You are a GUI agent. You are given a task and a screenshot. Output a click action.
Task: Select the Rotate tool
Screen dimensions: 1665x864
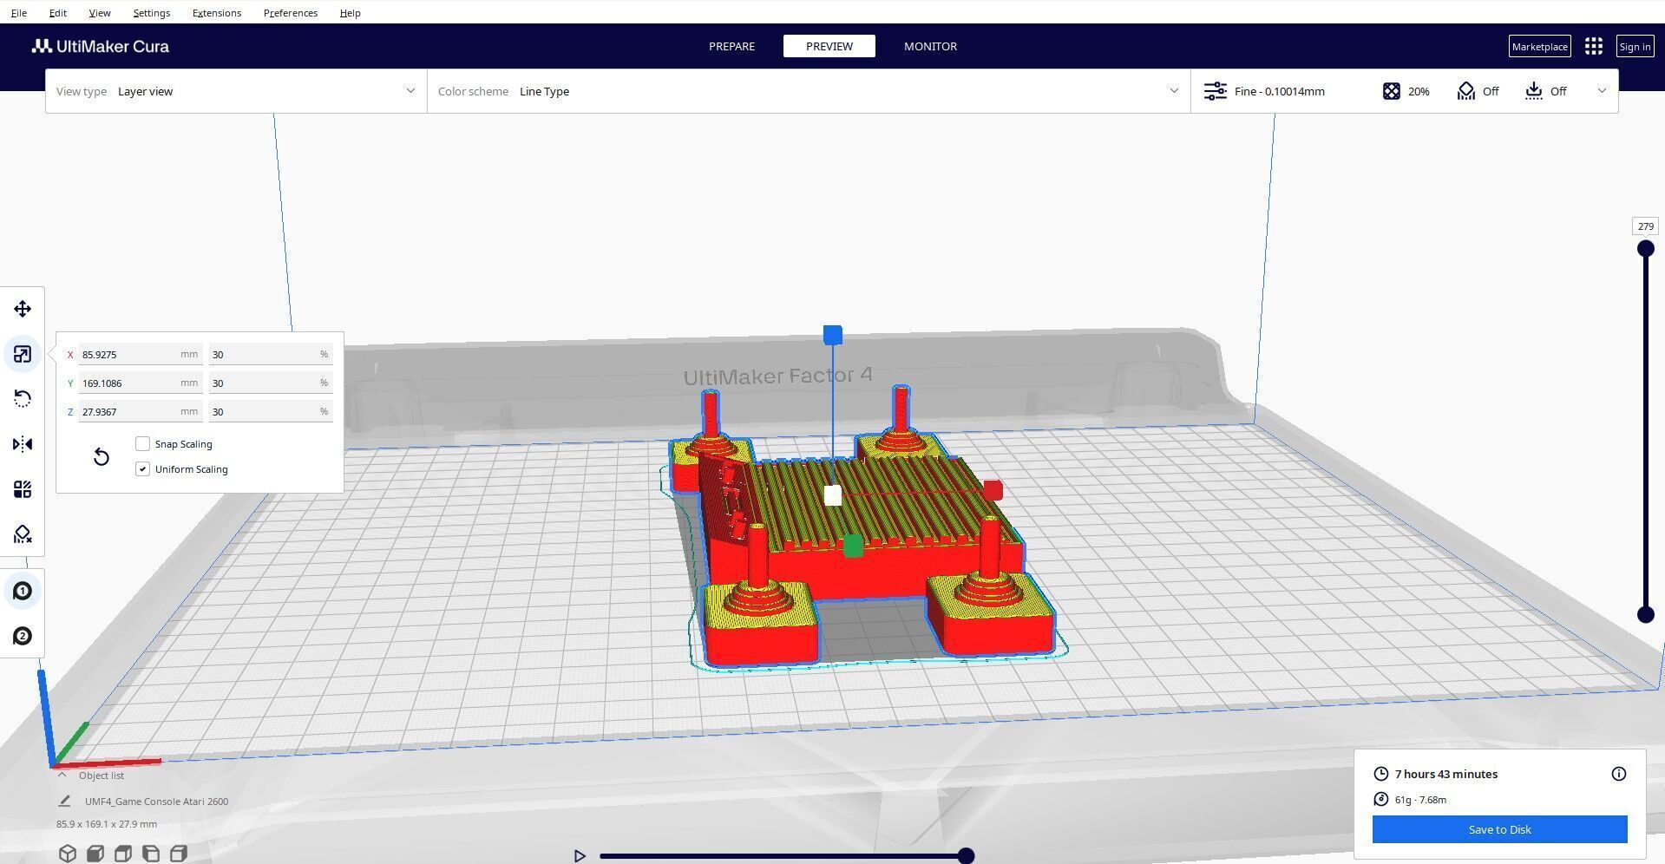coord(23,399)
